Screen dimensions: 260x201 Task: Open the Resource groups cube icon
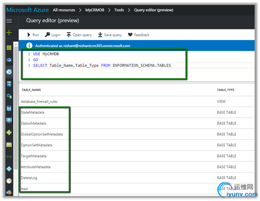point(9,60)
